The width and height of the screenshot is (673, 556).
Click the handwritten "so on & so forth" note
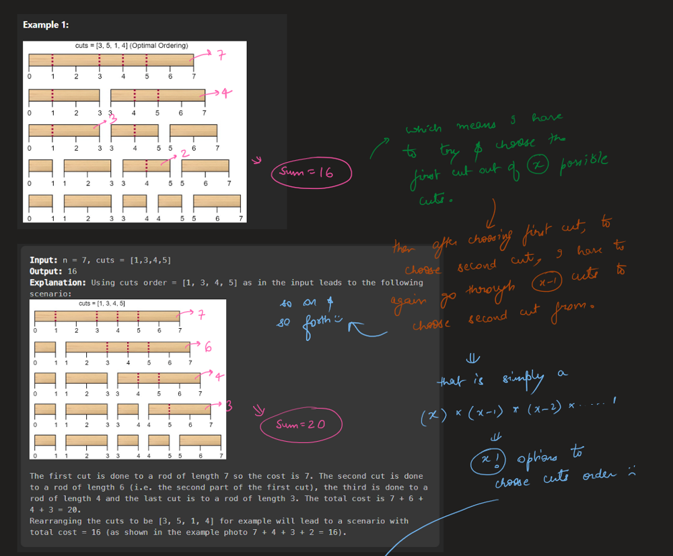point(308,314)
